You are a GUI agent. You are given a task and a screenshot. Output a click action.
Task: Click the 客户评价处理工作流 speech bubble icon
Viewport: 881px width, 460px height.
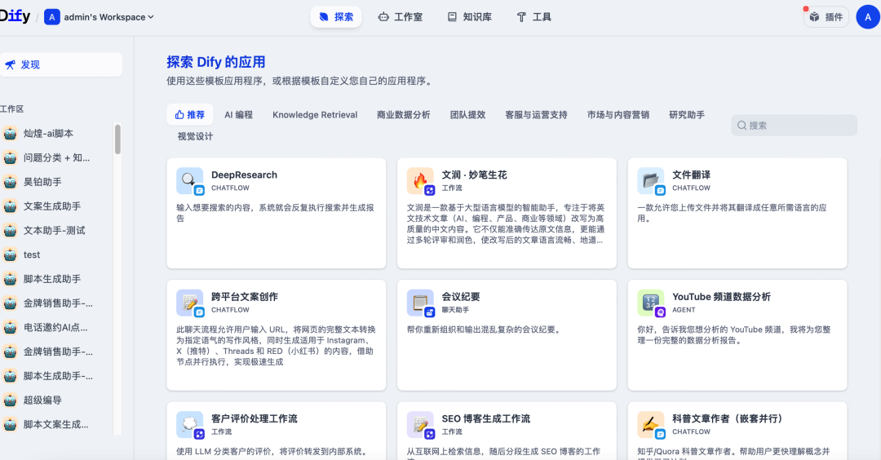pyautogui.click(x=190, y=425)
